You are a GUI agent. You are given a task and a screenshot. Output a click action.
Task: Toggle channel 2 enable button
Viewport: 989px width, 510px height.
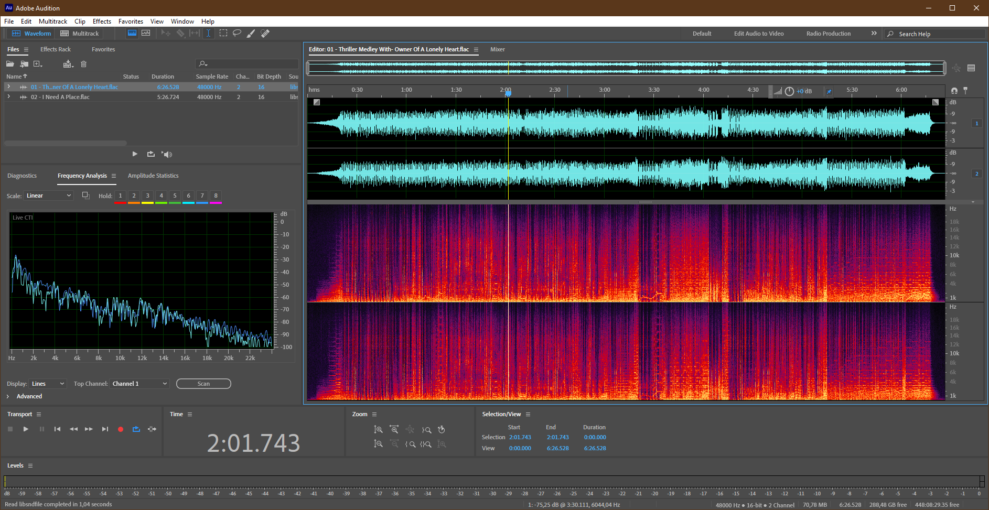977,174
